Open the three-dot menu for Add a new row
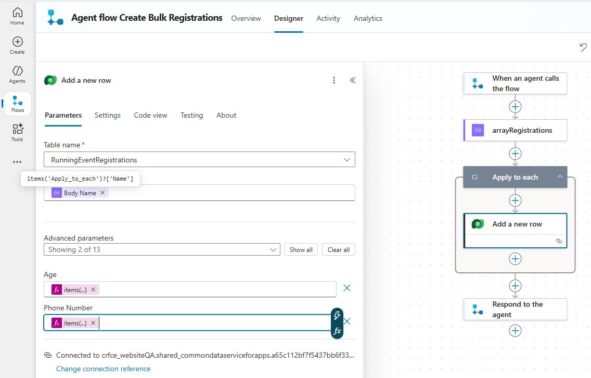 (334, 80)
